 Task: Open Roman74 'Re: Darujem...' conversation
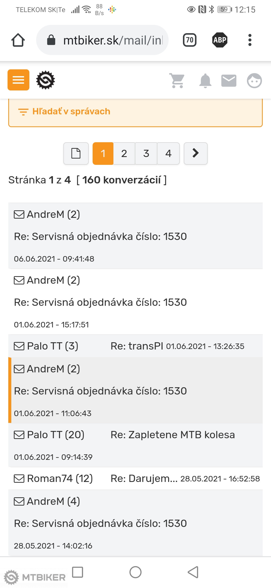pos(135,478)
